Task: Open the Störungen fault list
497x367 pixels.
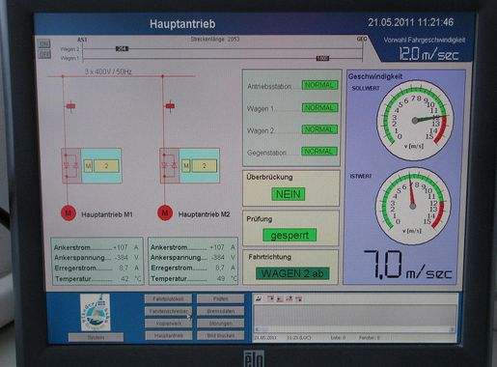Action: pyautogui.click(x=221, y=324)
